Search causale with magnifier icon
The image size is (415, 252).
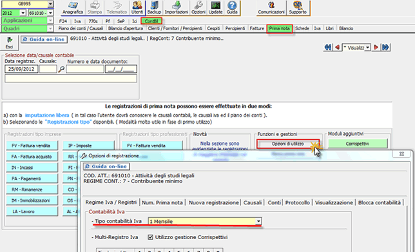coord(61,70)
